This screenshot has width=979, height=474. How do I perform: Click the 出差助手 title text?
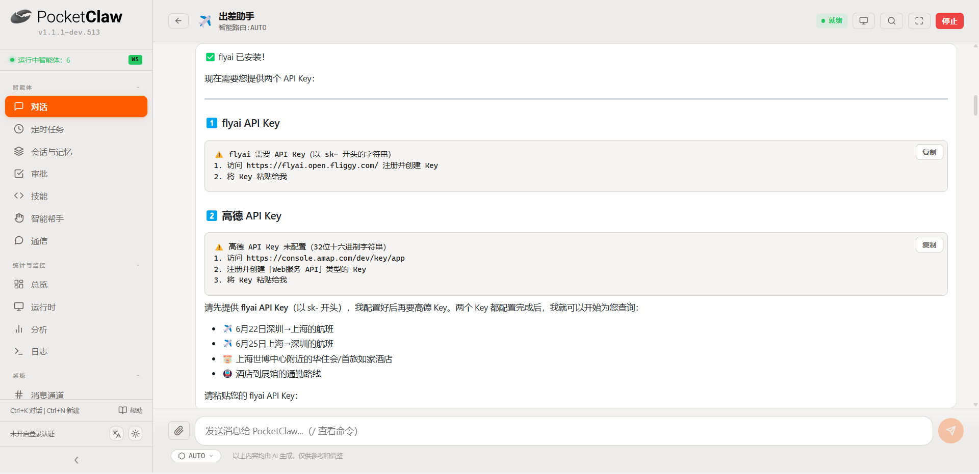point(237,16)
